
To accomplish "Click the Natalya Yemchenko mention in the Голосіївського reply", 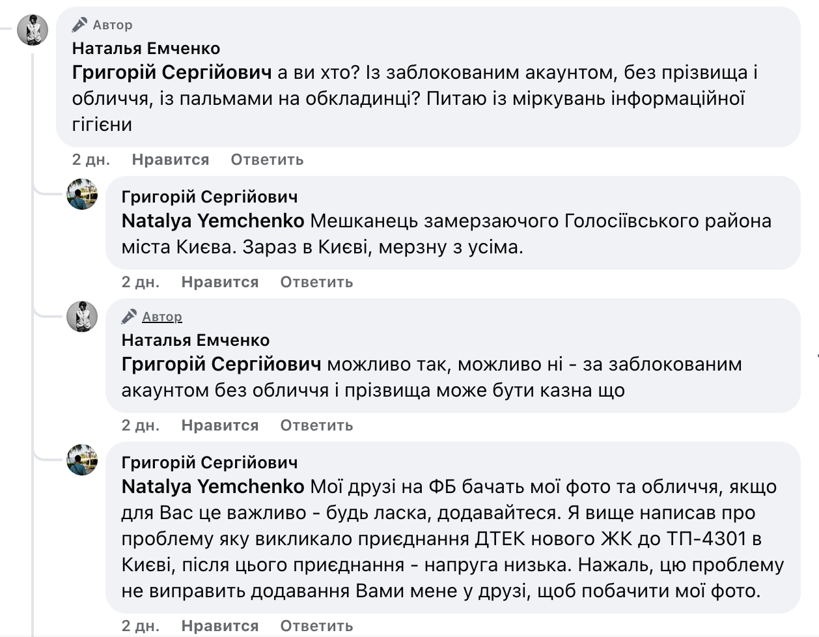I will [213, 221].
